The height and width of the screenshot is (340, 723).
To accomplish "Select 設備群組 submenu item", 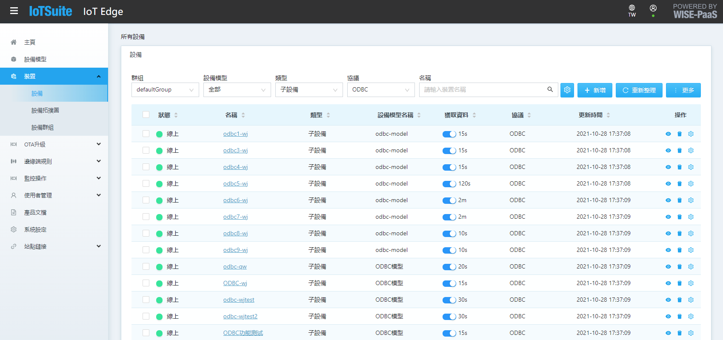I will click(x=54, y=127).
